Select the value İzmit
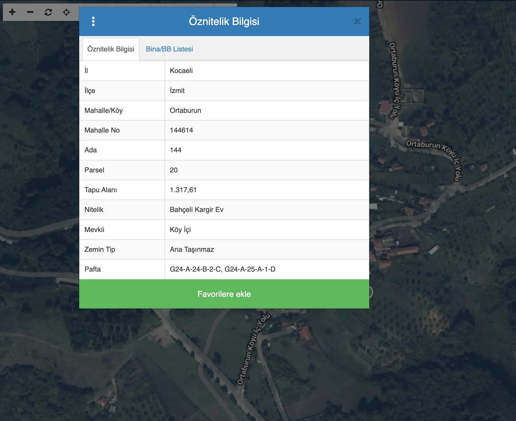This screenshot has height=421, width=516. point(177,90)
